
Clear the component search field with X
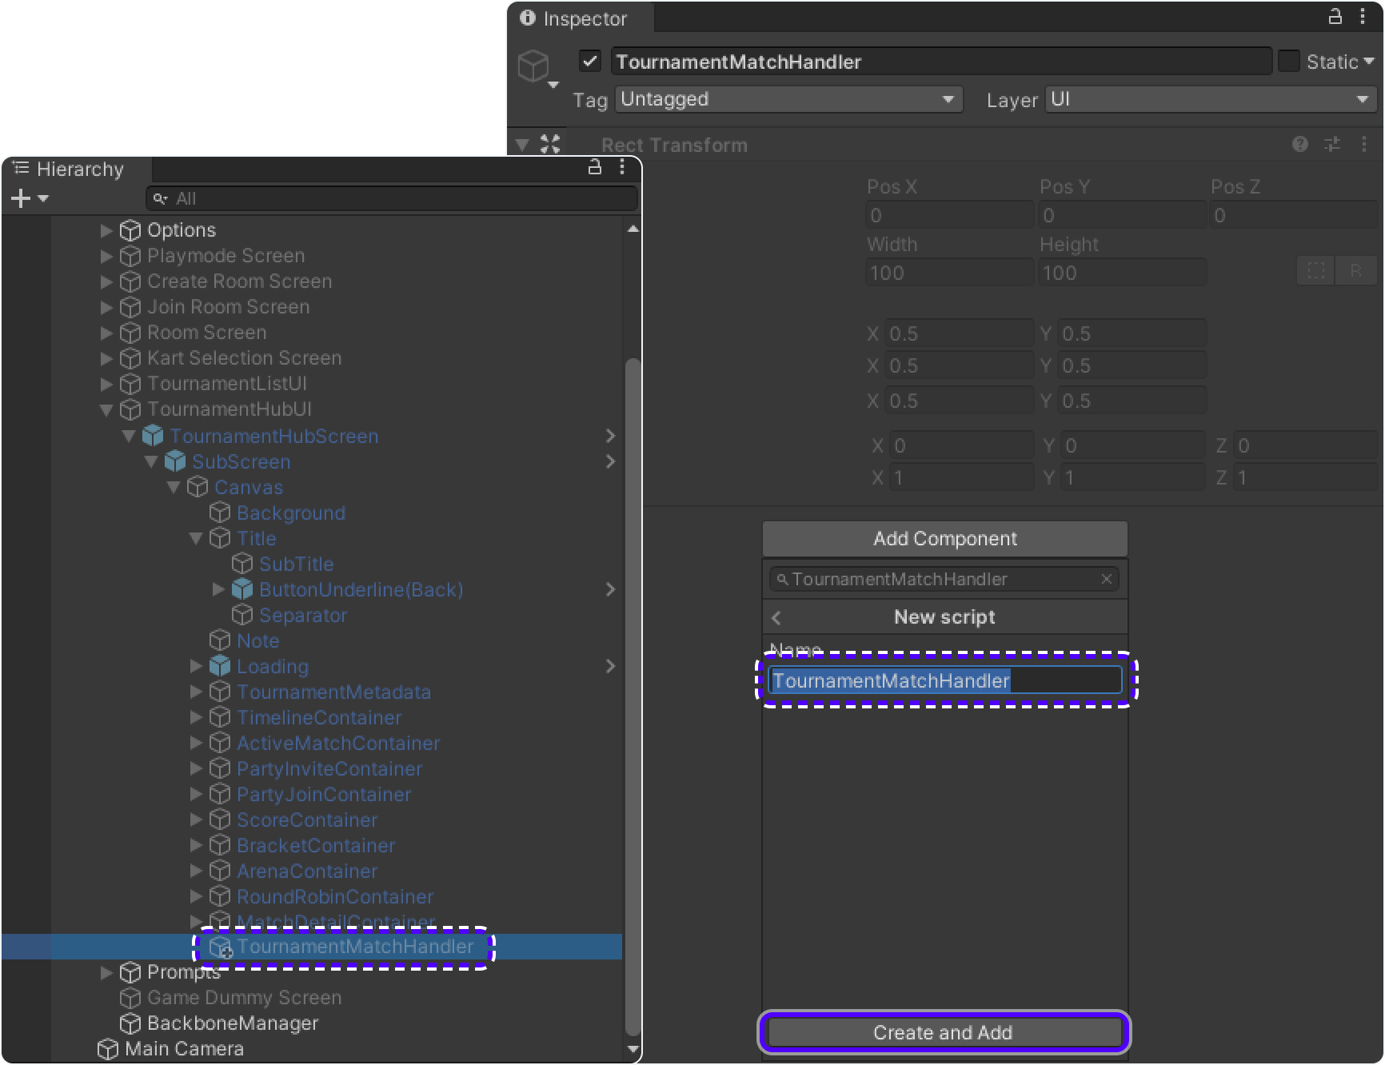[1107, 579]
